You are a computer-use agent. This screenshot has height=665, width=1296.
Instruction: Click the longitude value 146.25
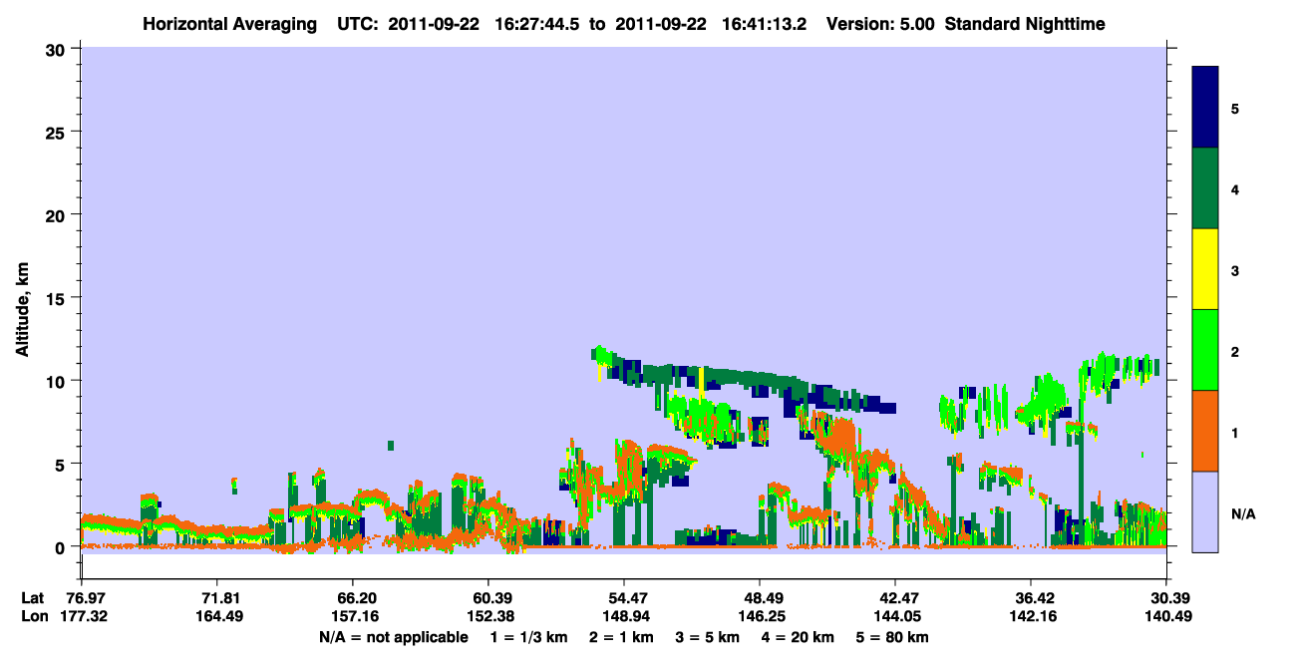pyautogui.click(x=760, y=616)
